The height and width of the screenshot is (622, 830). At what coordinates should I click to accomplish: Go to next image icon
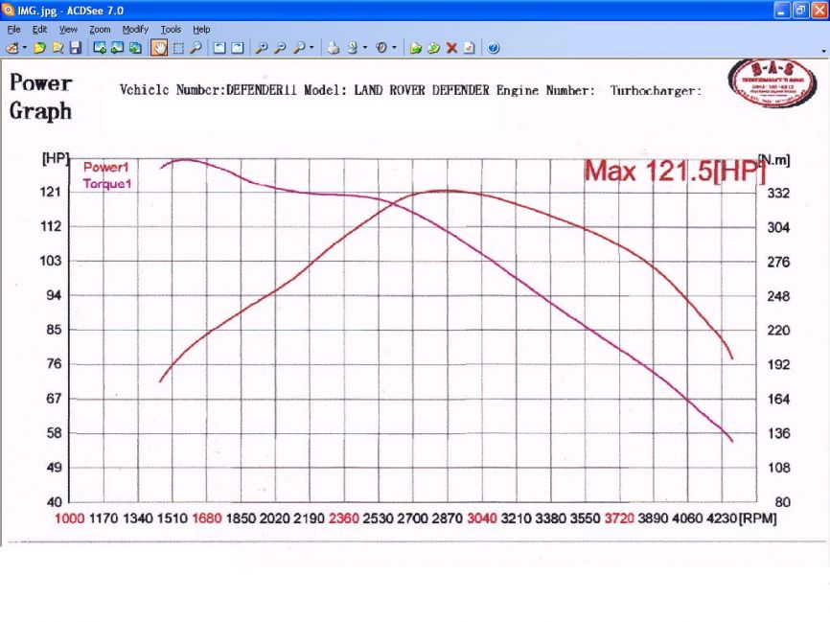click(x=117, y=48)
